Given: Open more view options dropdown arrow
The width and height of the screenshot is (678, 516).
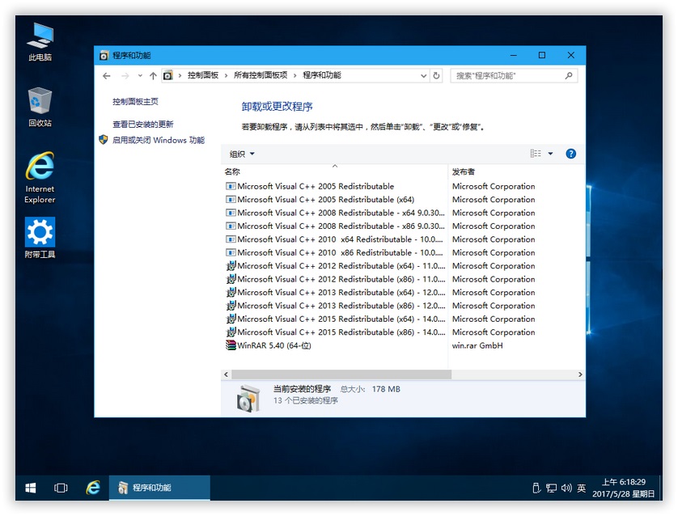Looking at the screenshot, I should (550, 154).
